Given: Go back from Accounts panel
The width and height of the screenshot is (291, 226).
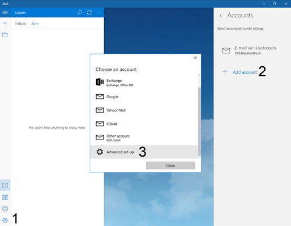Looking at the screenshot, I should [221, 16].
